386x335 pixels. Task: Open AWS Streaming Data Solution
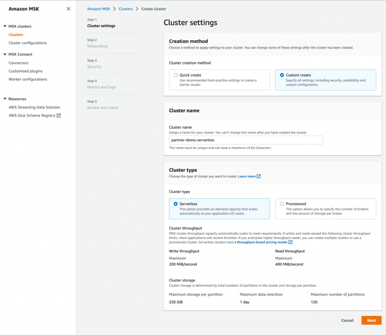[x=34, y=107]
